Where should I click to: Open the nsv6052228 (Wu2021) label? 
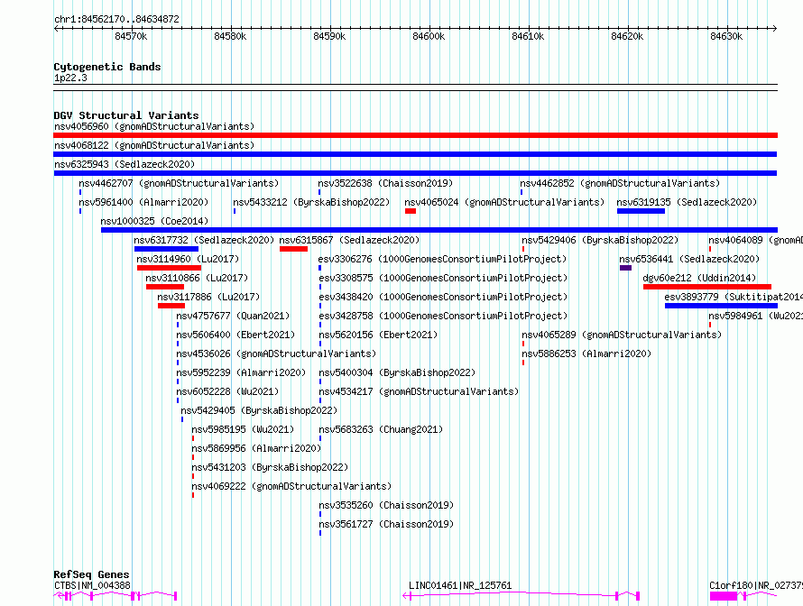[227, 391]
